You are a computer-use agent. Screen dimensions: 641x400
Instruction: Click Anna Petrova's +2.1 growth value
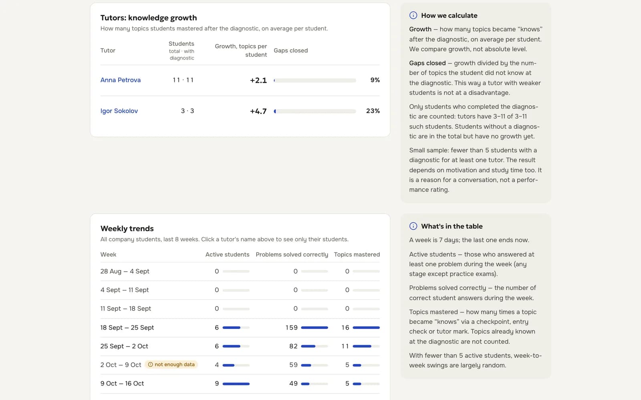pos(258,80)
